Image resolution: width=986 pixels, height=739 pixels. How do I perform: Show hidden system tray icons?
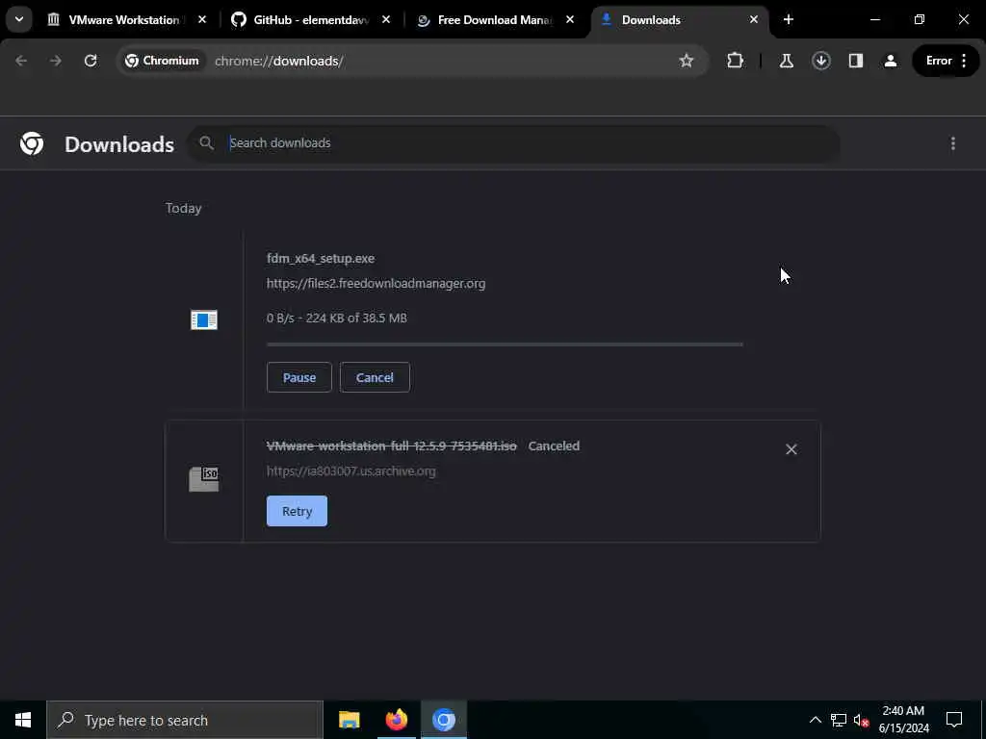[815, 720]
